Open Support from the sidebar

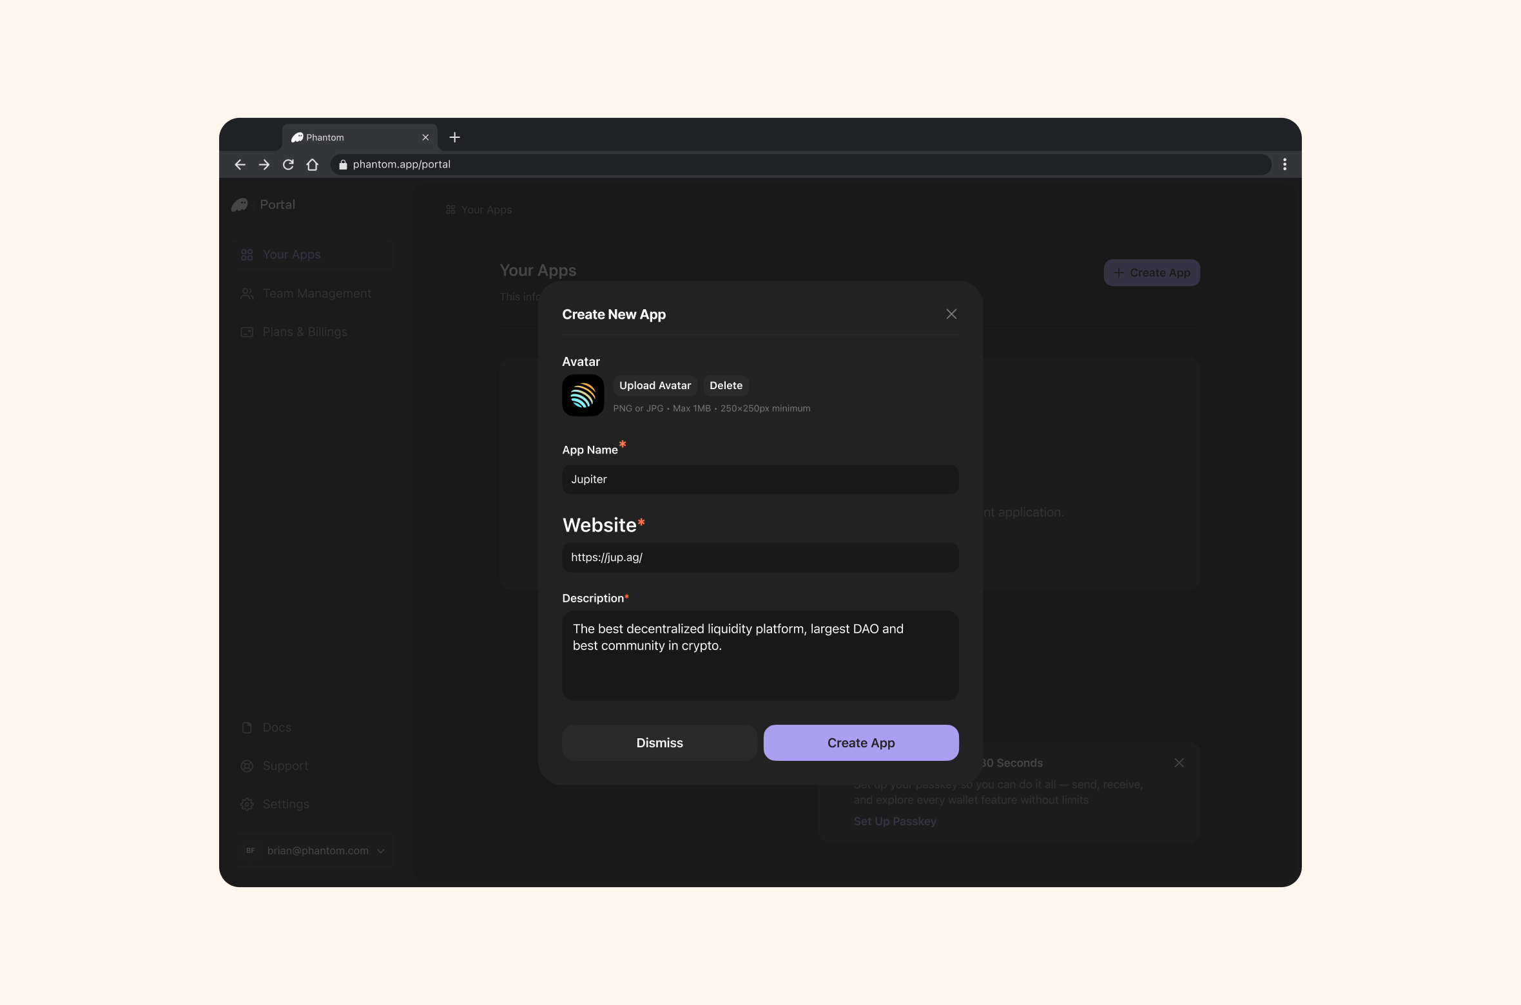point(313,766)
